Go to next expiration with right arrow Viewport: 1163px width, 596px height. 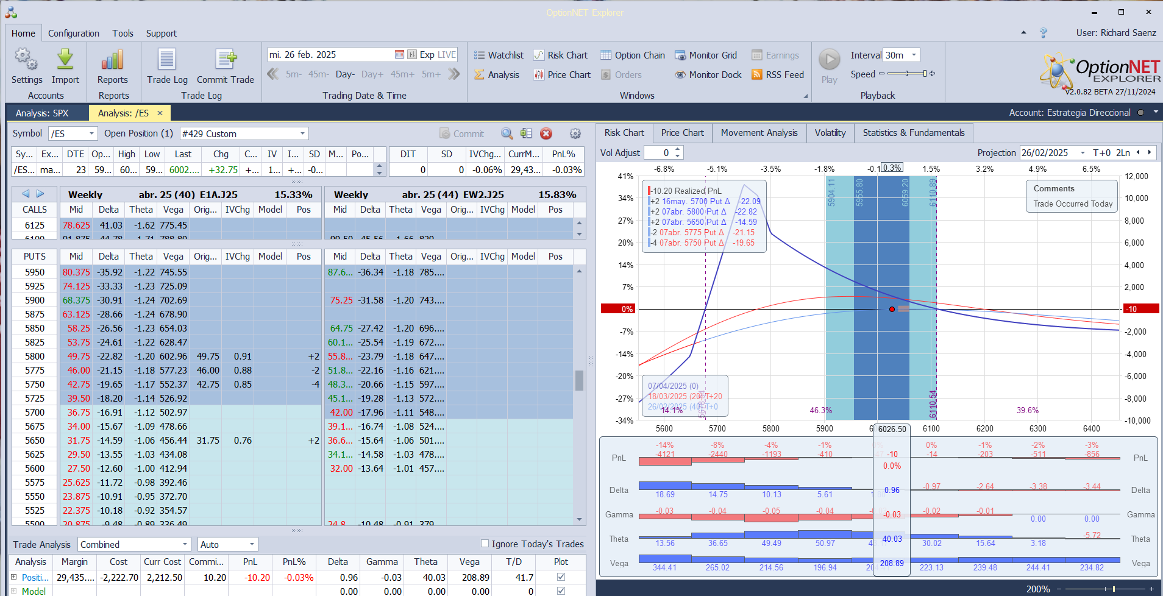point(40,194)
